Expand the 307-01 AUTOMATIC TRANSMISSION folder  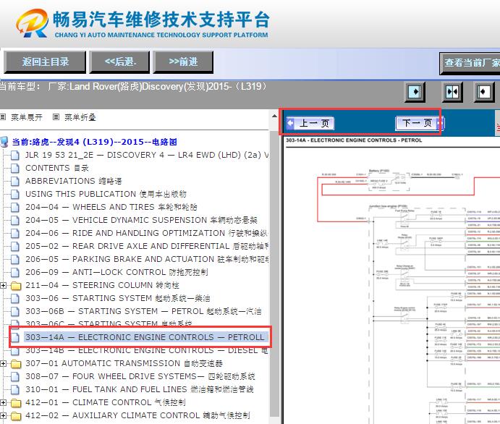3,363
